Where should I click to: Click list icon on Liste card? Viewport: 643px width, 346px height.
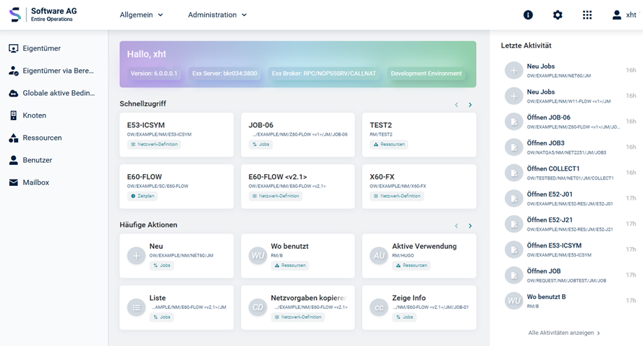coord(136,308)
